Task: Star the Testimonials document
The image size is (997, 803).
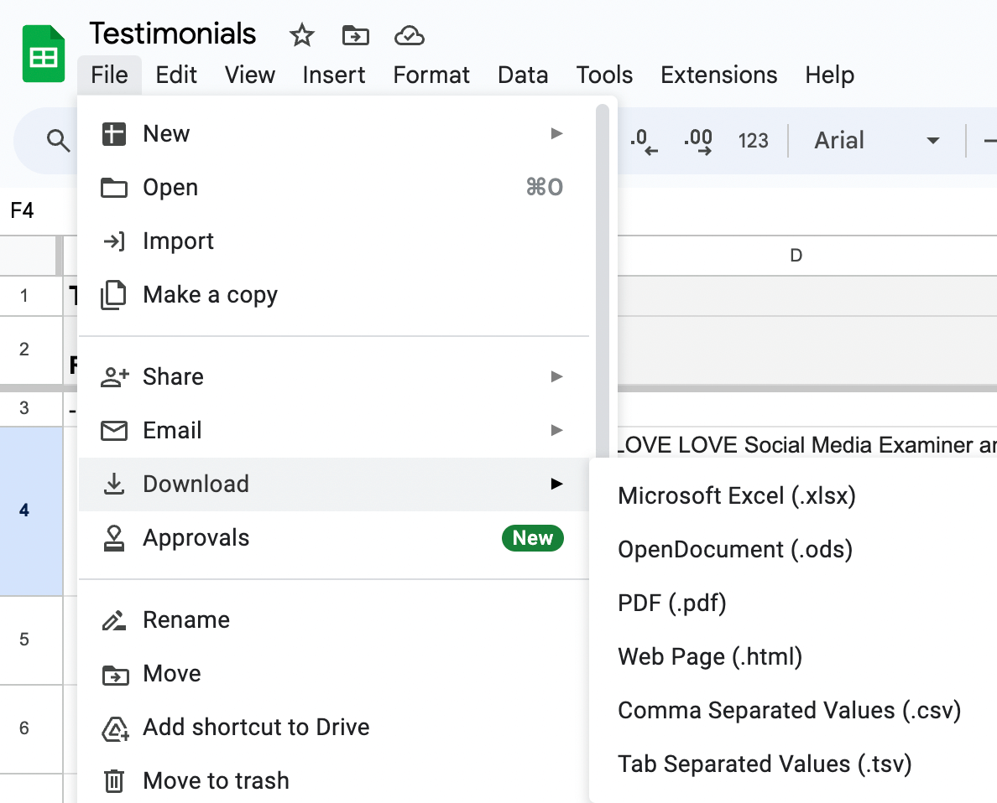Action: [x=302, y=35]
